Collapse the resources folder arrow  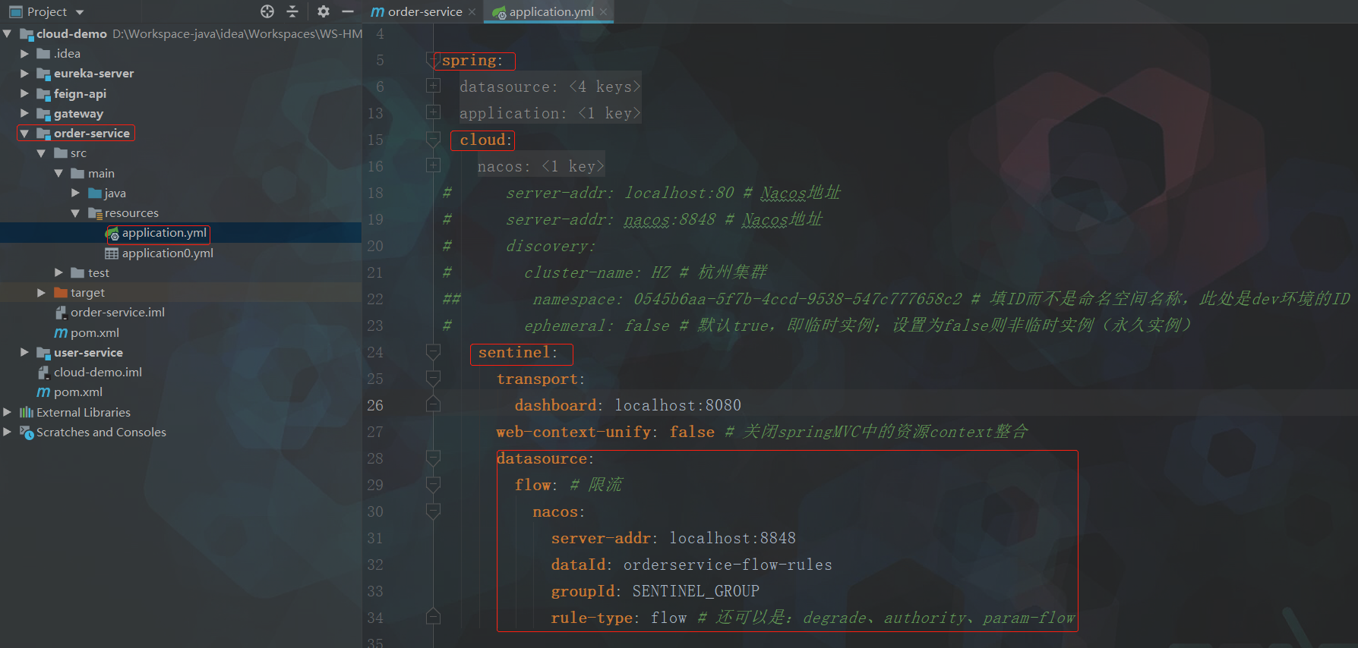[75, 213]
